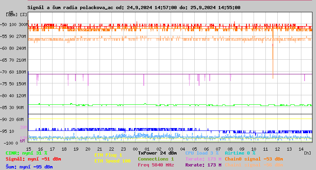The height and width of the screenshot is (170, 316).
Task: Click the '01' hour tick label
Action: tap(147, 149)
